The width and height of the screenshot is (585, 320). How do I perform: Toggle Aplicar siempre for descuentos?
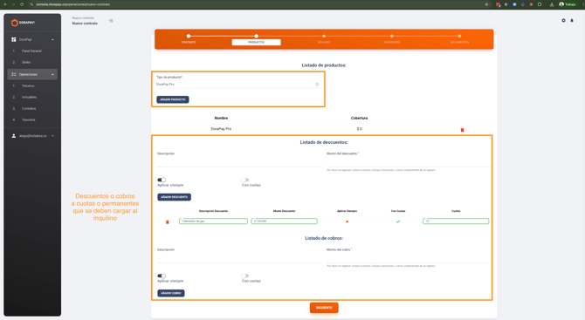click(162, 180)
